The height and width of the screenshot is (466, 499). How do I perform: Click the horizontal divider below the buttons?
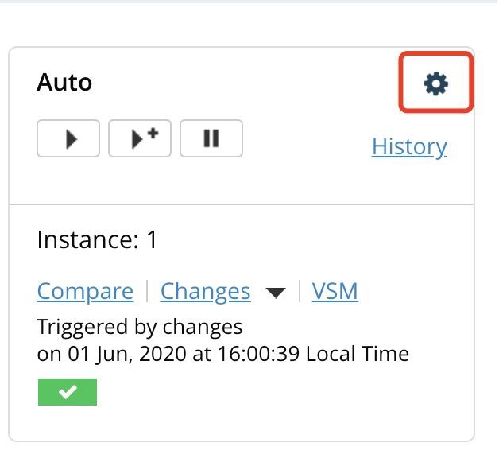[x=242, y=204]
